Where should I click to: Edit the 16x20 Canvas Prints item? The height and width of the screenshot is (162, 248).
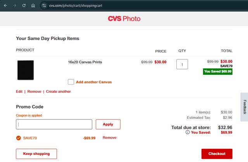(x=19, y=91)
